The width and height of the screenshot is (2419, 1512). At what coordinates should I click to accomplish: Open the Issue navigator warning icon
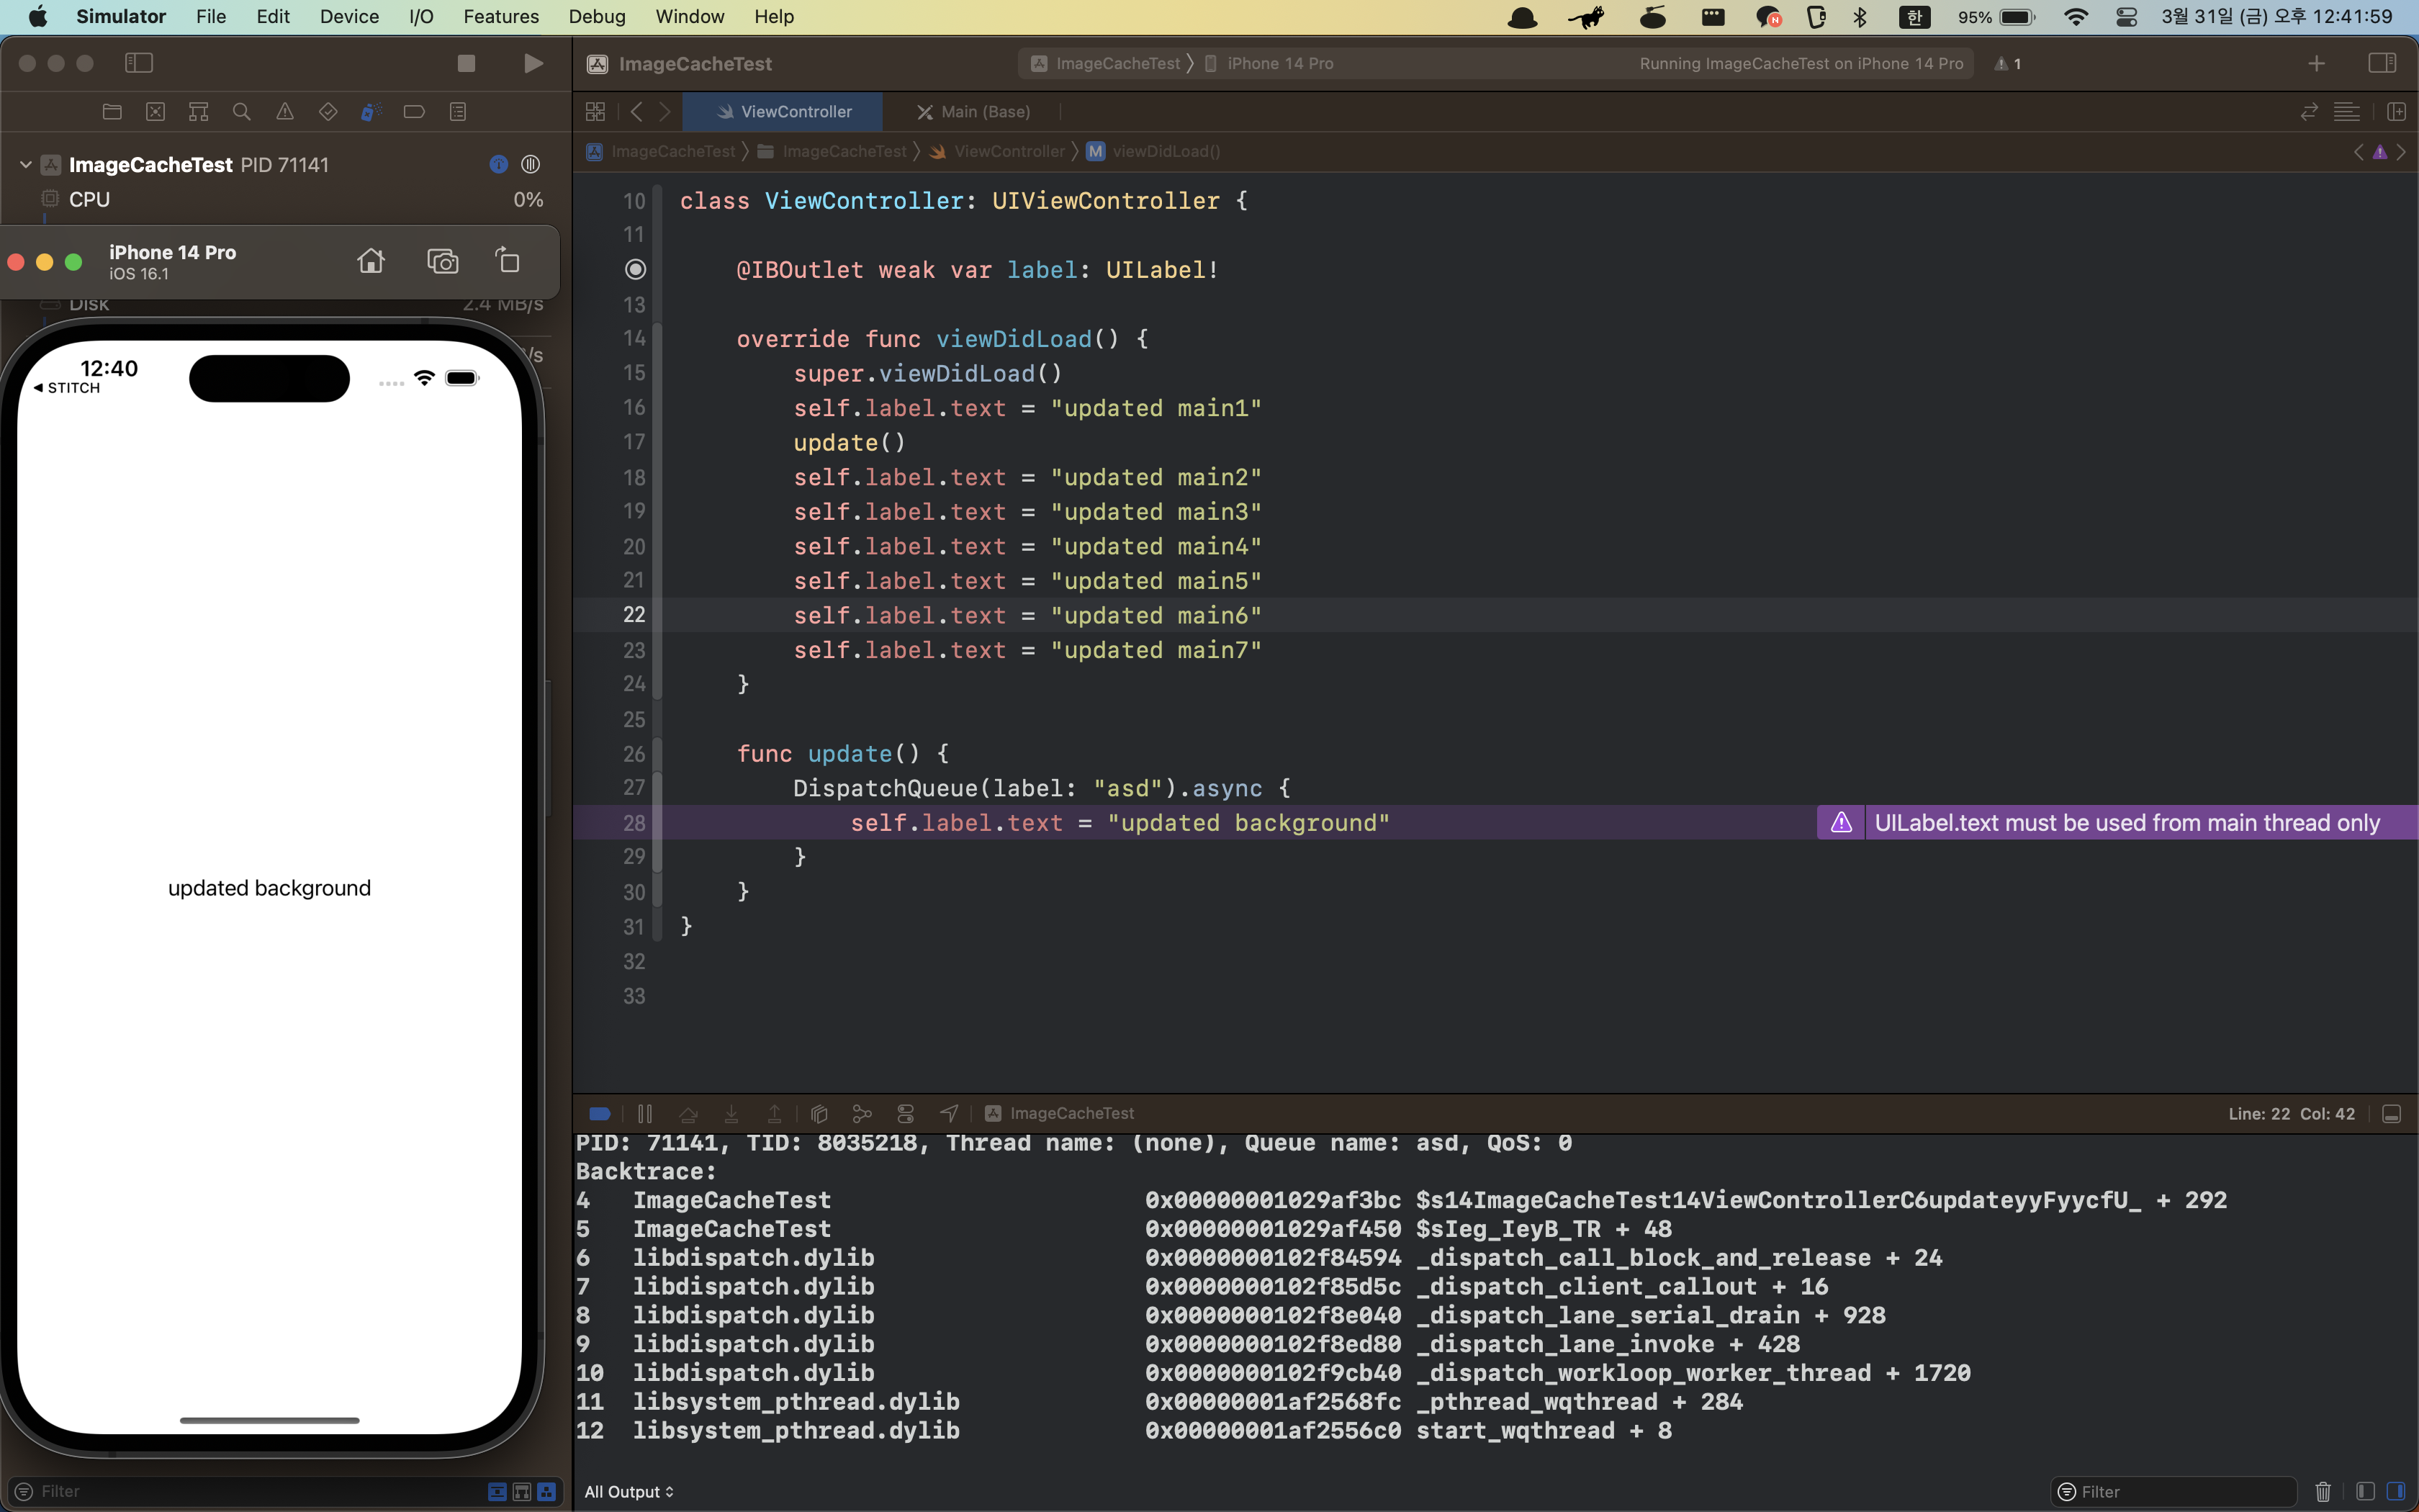pos(285,112)
